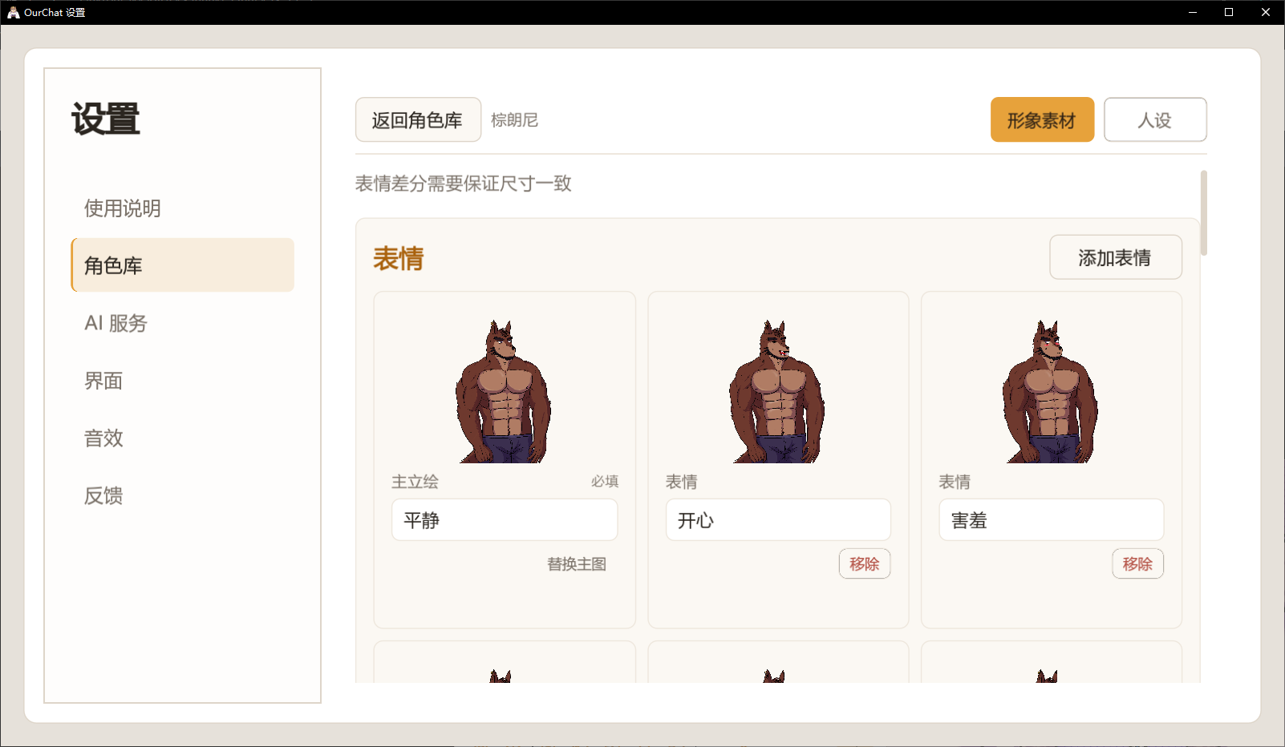Click the 返回角色库 button
Viewport: 1285px width, 747px height.
pos(418,120)
